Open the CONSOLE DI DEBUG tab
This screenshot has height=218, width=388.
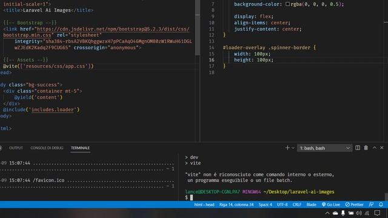pyautogui.click(x=47, y=148)
